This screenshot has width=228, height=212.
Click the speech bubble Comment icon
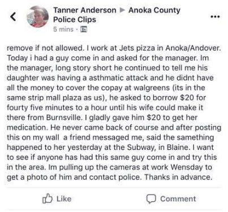pos(151,199)
